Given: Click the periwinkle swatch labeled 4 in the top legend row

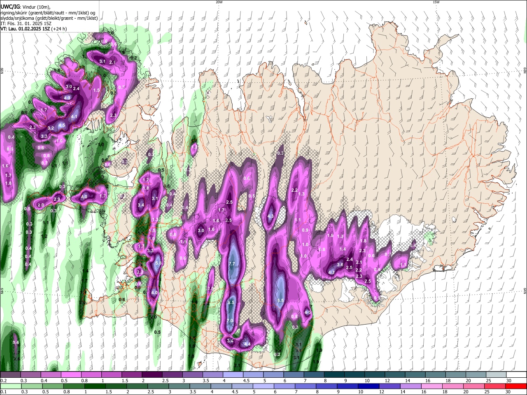Looking at the screenshot, I should coord(233,375).
